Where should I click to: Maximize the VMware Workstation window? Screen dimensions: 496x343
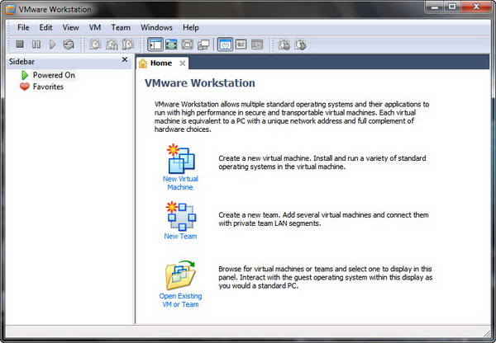pos(452,7)
